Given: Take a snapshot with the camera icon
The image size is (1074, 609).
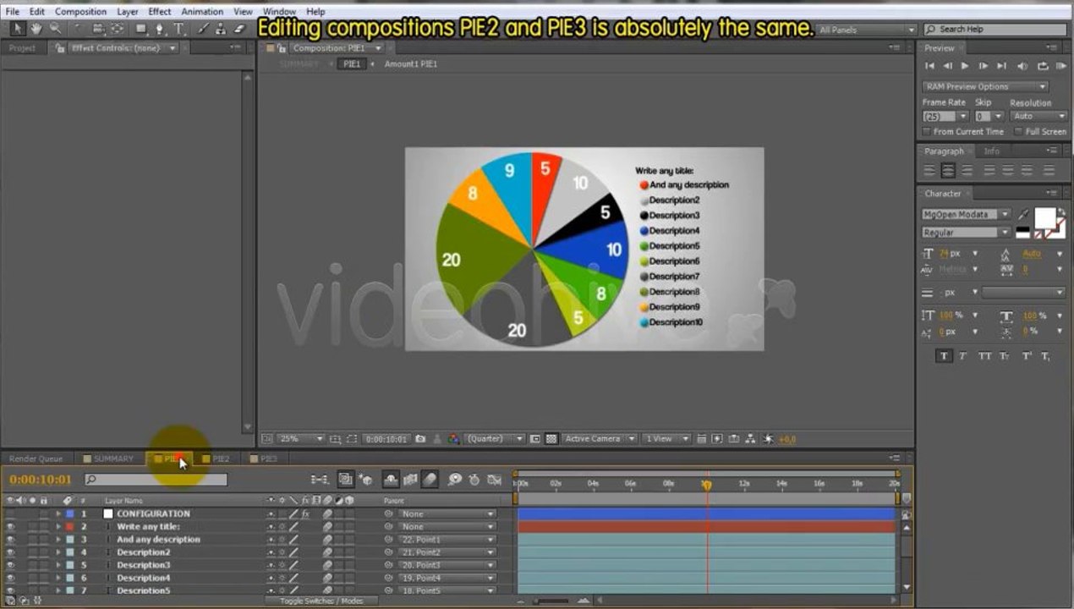Looking at the screenshot, I should [x=420, y=439].
